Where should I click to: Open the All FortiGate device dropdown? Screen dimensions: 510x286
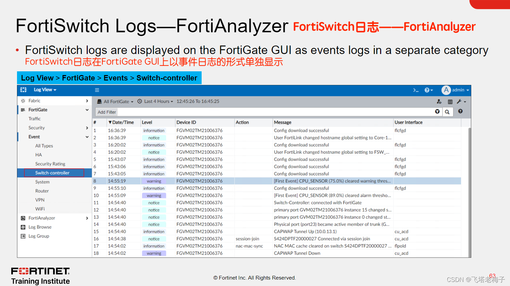(116, 101)
